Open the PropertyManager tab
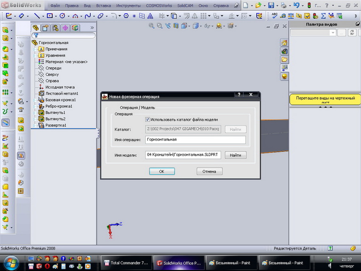Image resolution: width=361 pixels, height=271 pixels. pos(45,28)
